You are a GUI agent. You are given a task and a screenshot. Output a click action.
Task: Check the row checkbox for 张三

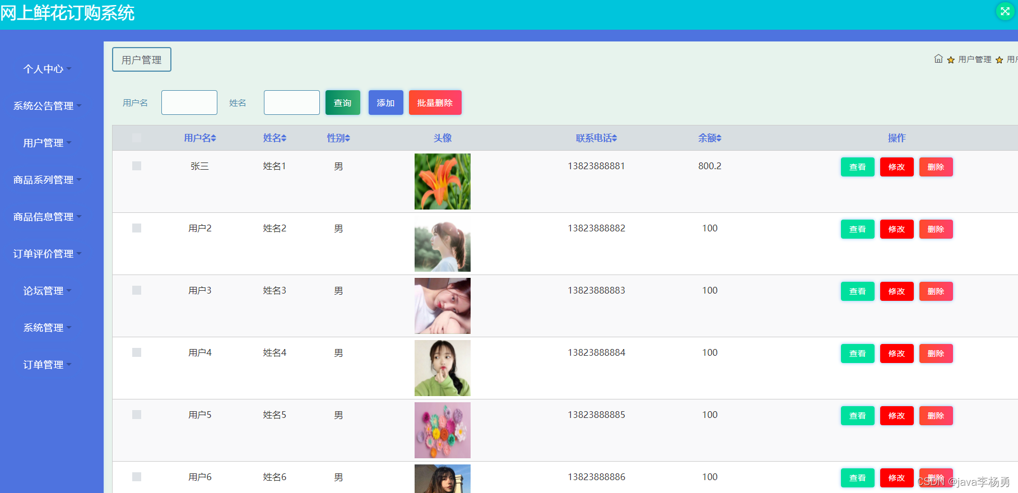(x=137, y=166)
